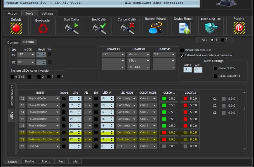Screen dimensions: 254x167
Task: Click the C3 color swatch
Action: (x=224, y=113)
